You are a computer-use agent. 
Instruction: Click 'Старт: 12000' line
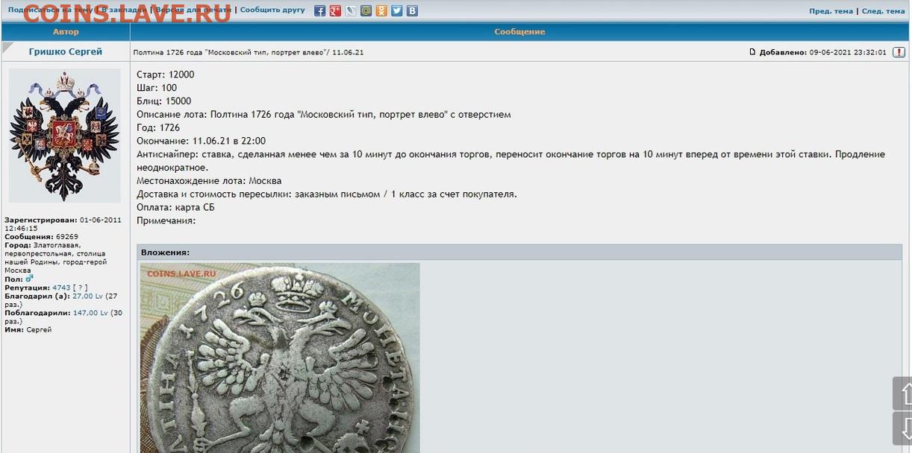[x=165, y=75]
